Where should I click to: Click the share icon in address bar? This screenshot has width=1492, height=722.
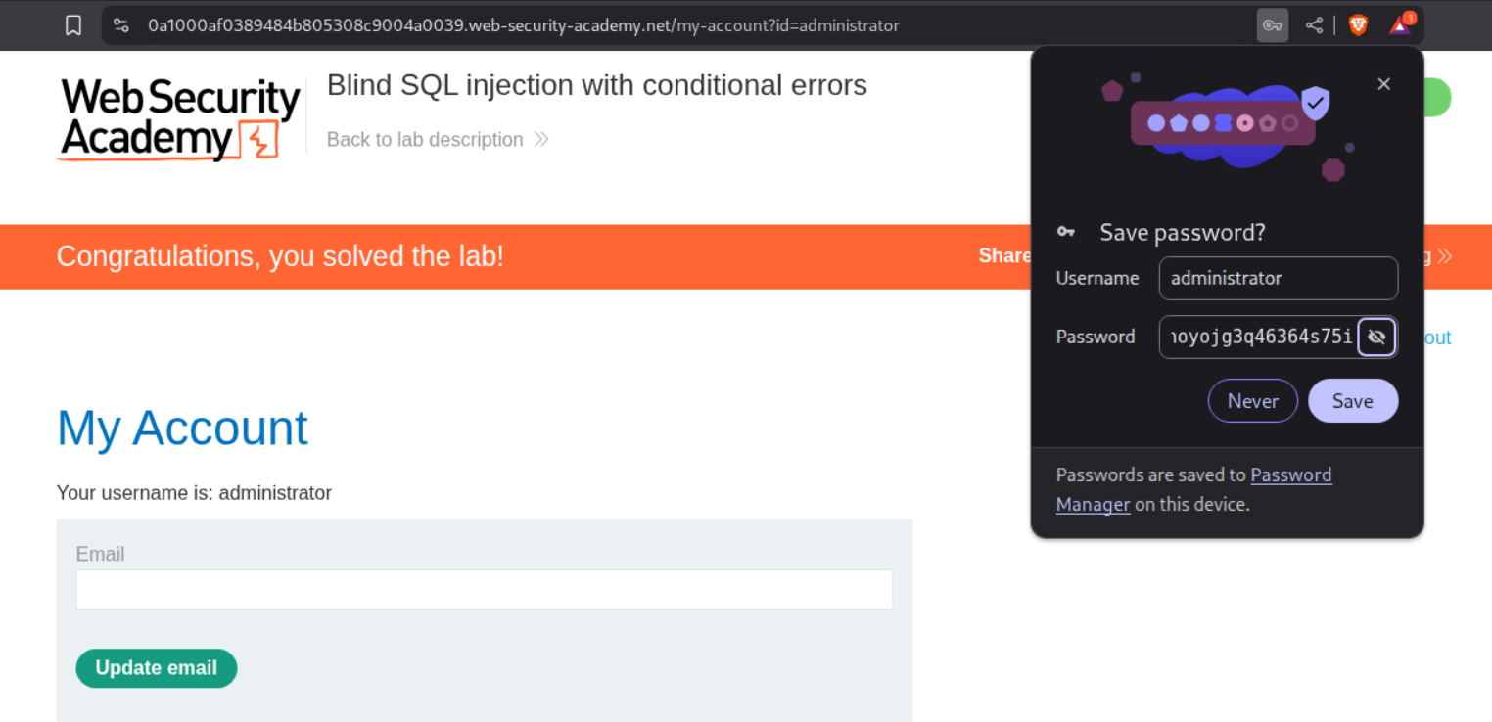pos(1314,25)
